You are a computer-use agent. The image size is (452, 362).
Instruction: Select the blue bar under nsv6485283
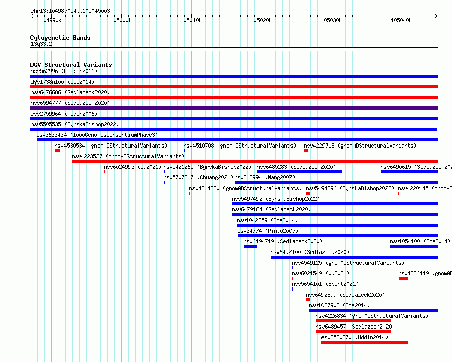[299, 172]
